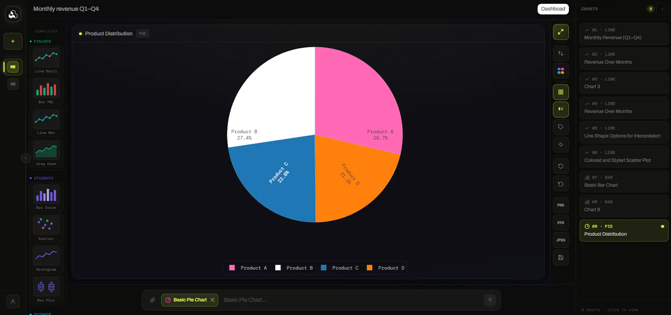
Task: Open the user profile icon
Action: click(x=13, y=301)
